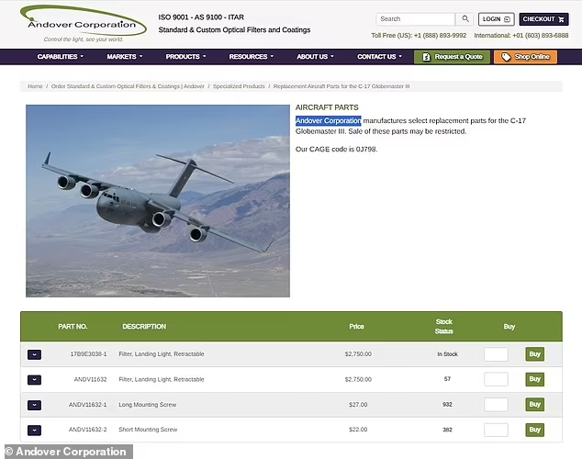
Task: Open the MARKETS menu
Action: click(125, 56)
